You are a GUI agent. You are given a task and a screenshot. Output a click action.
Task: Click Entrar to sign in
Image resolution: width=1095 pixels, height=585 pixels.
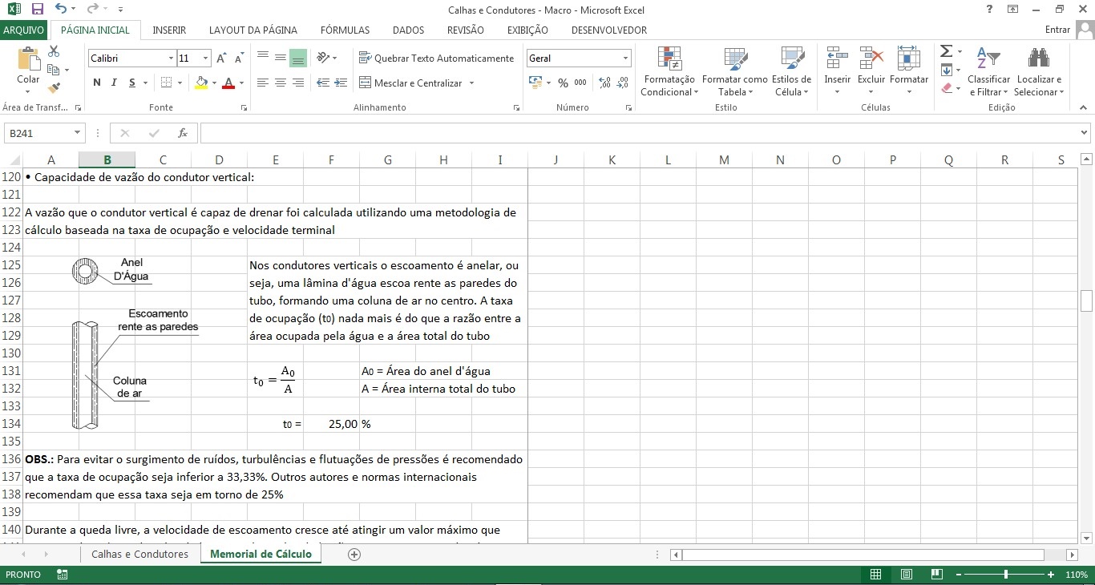[x=1057, y=30]
